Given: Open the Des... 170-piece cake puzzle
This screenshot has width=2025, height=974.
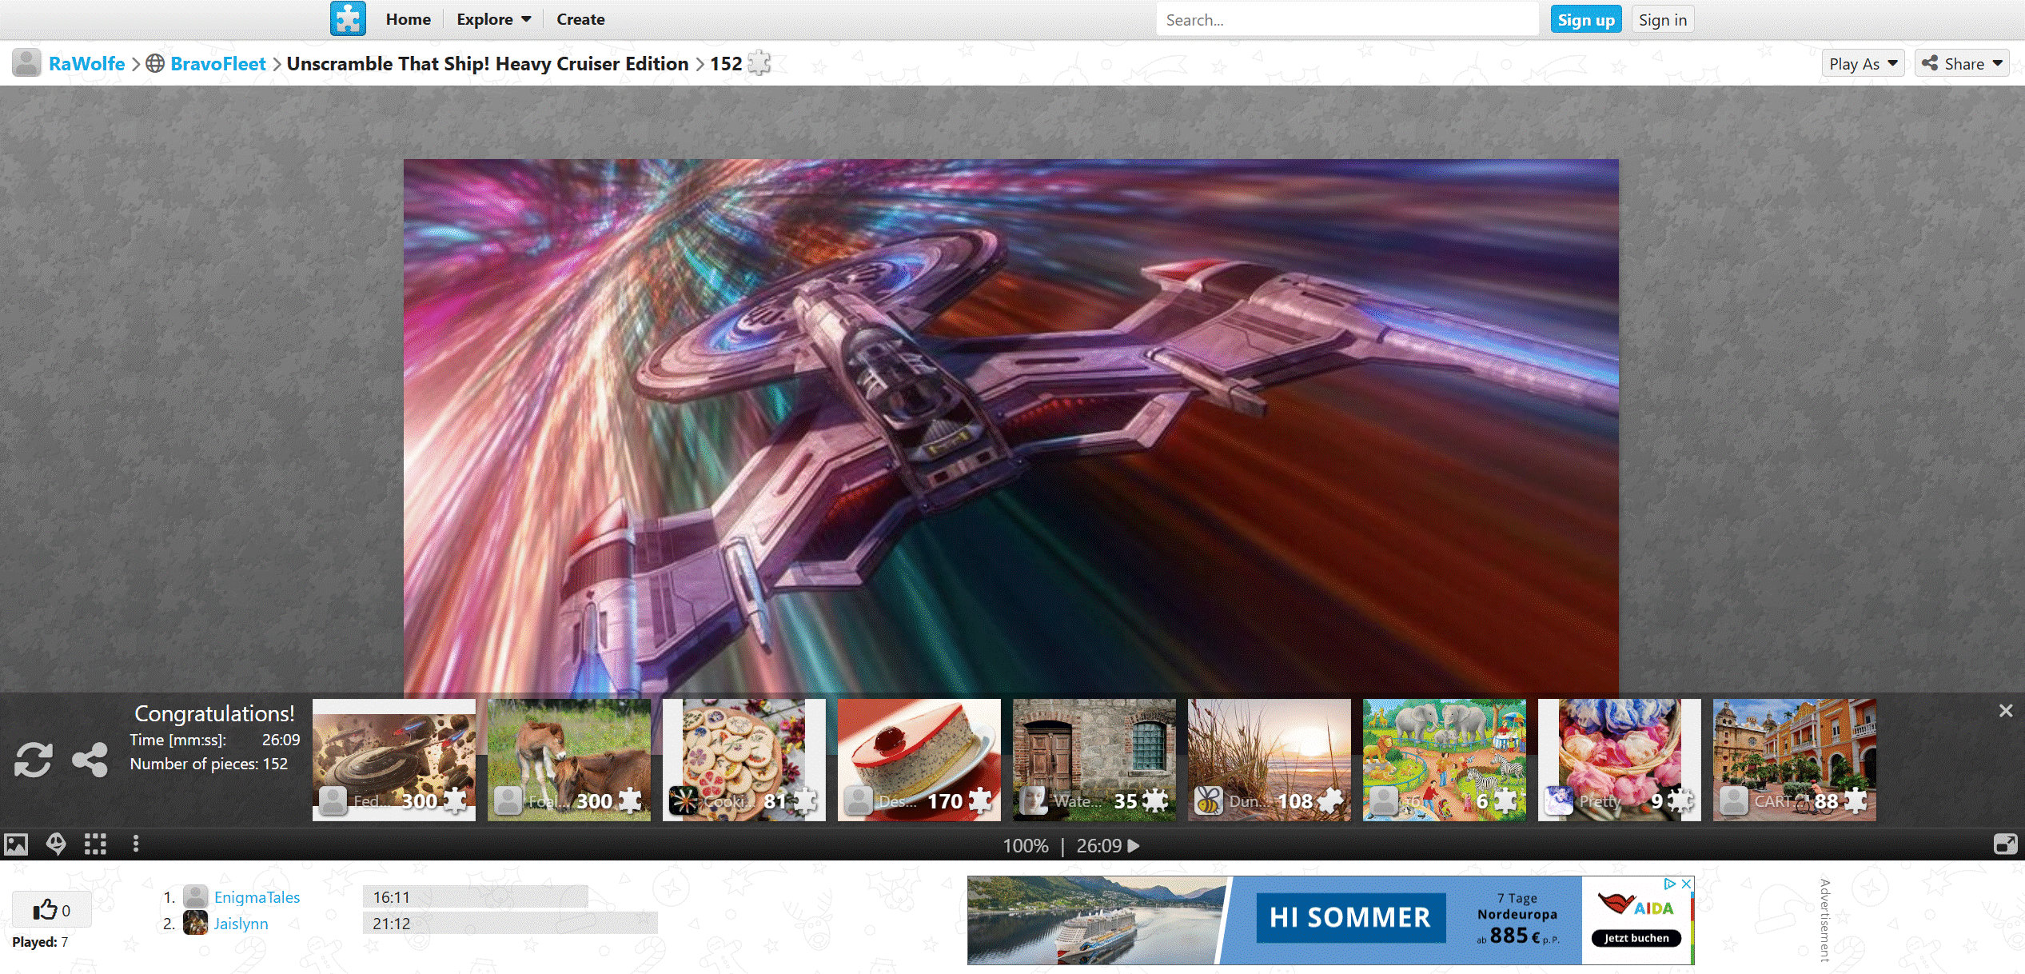Looking at the screenshot, I should (x=919, y=760).
